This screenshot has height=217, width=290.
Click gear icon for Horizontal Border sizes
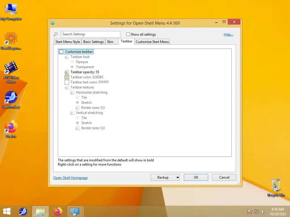point(77,108)
